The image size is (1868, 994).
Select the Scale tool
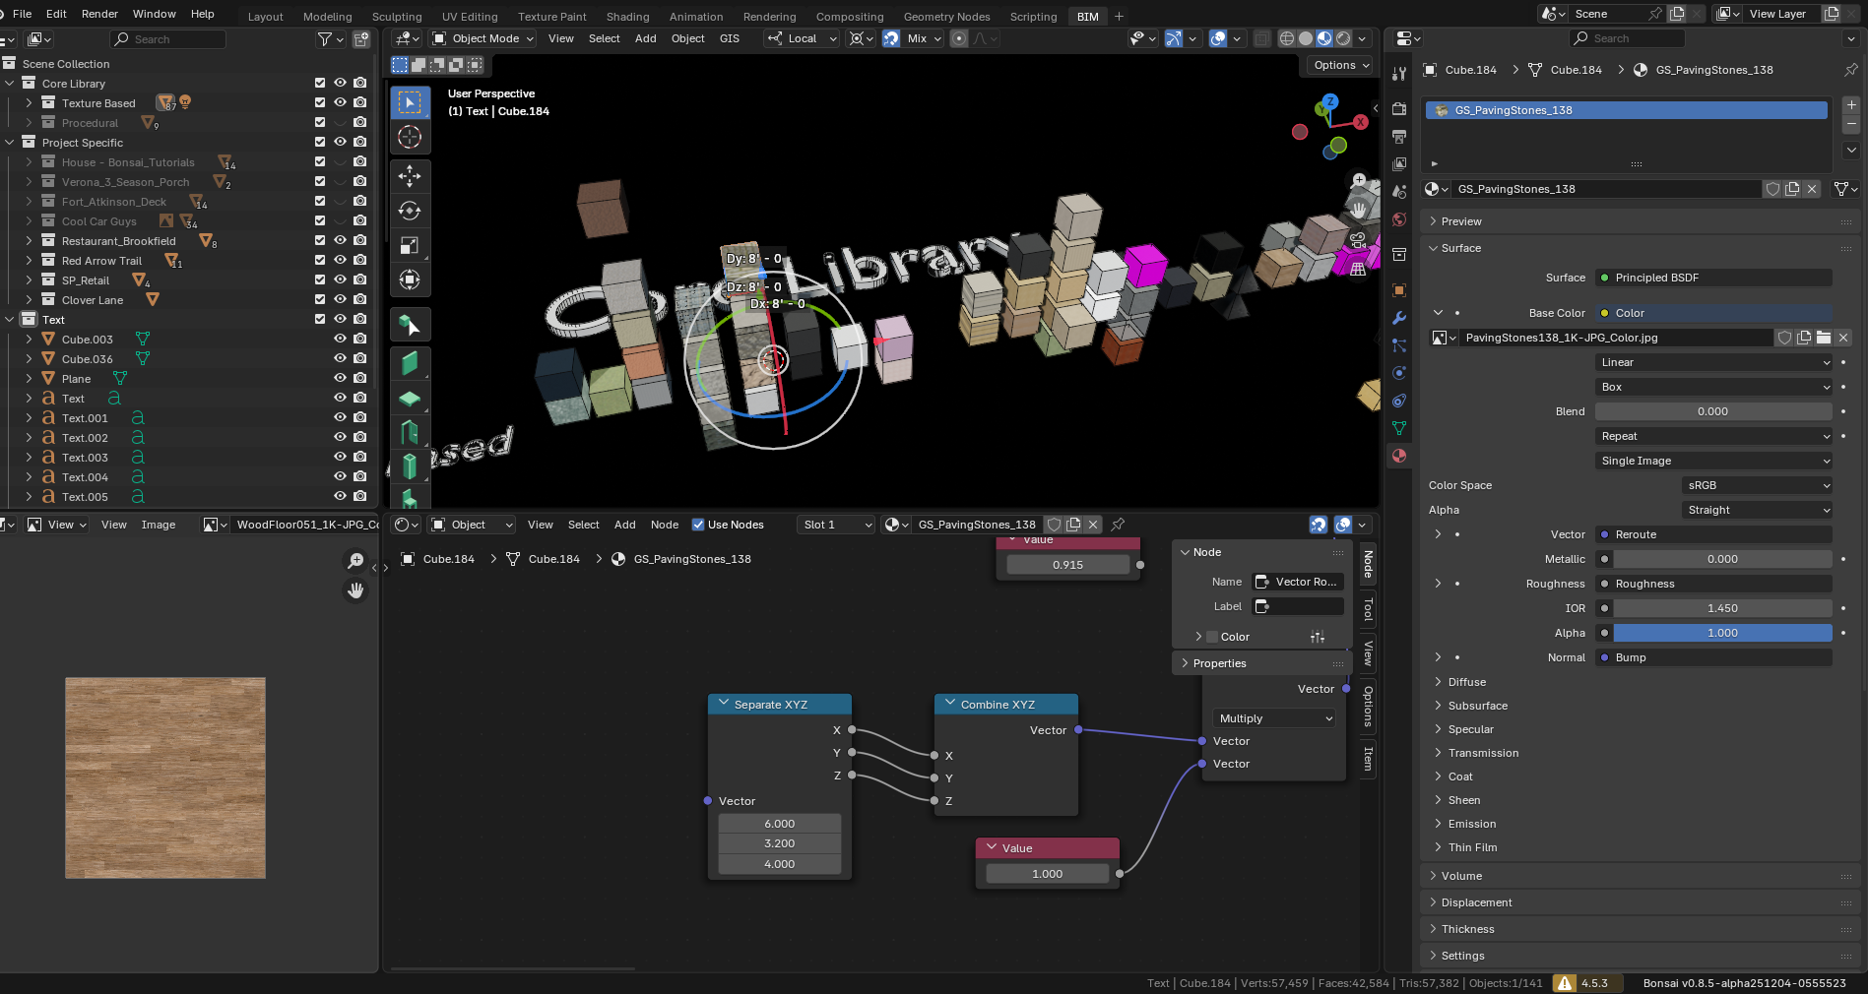point(410,245)
